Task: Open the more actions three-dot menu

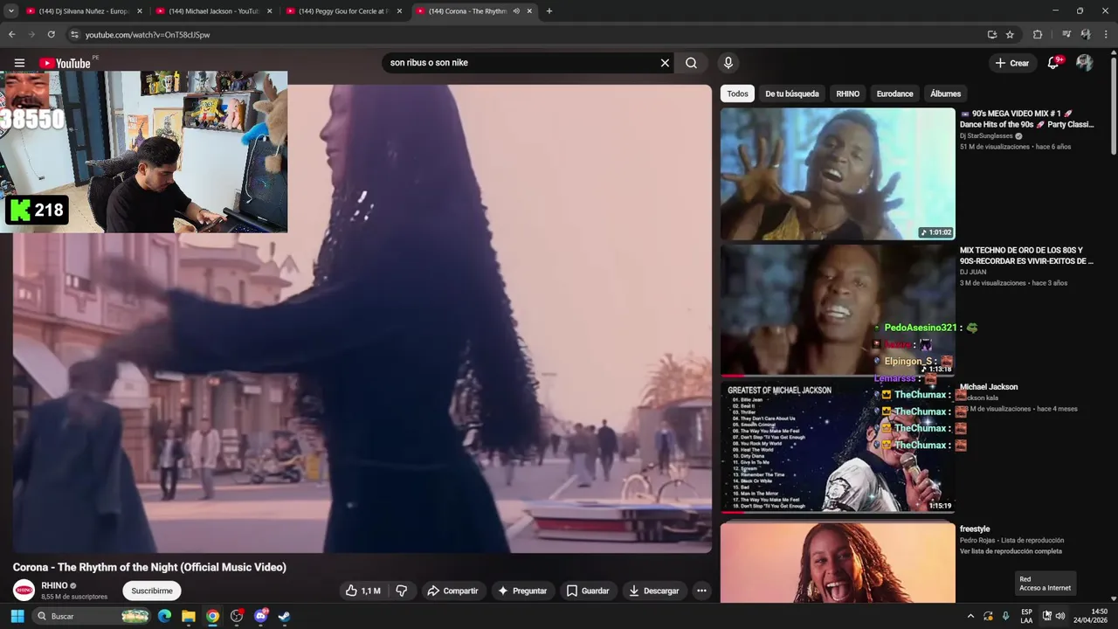Action: click(x=701, y=591)
